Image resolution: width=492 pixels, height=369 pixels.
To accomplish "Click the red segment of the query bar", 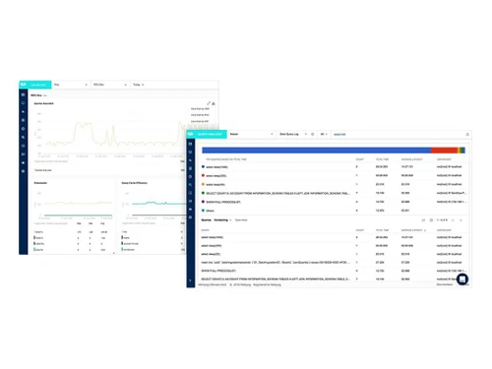I will point(444,151).
